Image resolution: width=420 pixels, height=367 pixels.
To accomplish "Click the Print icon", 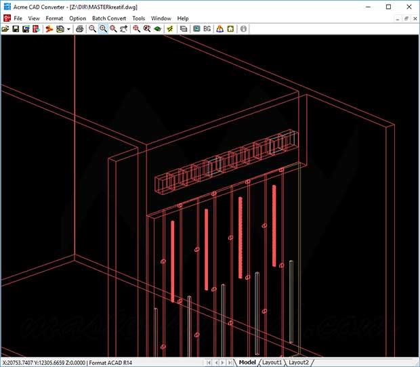I will (x=79, y=29).
